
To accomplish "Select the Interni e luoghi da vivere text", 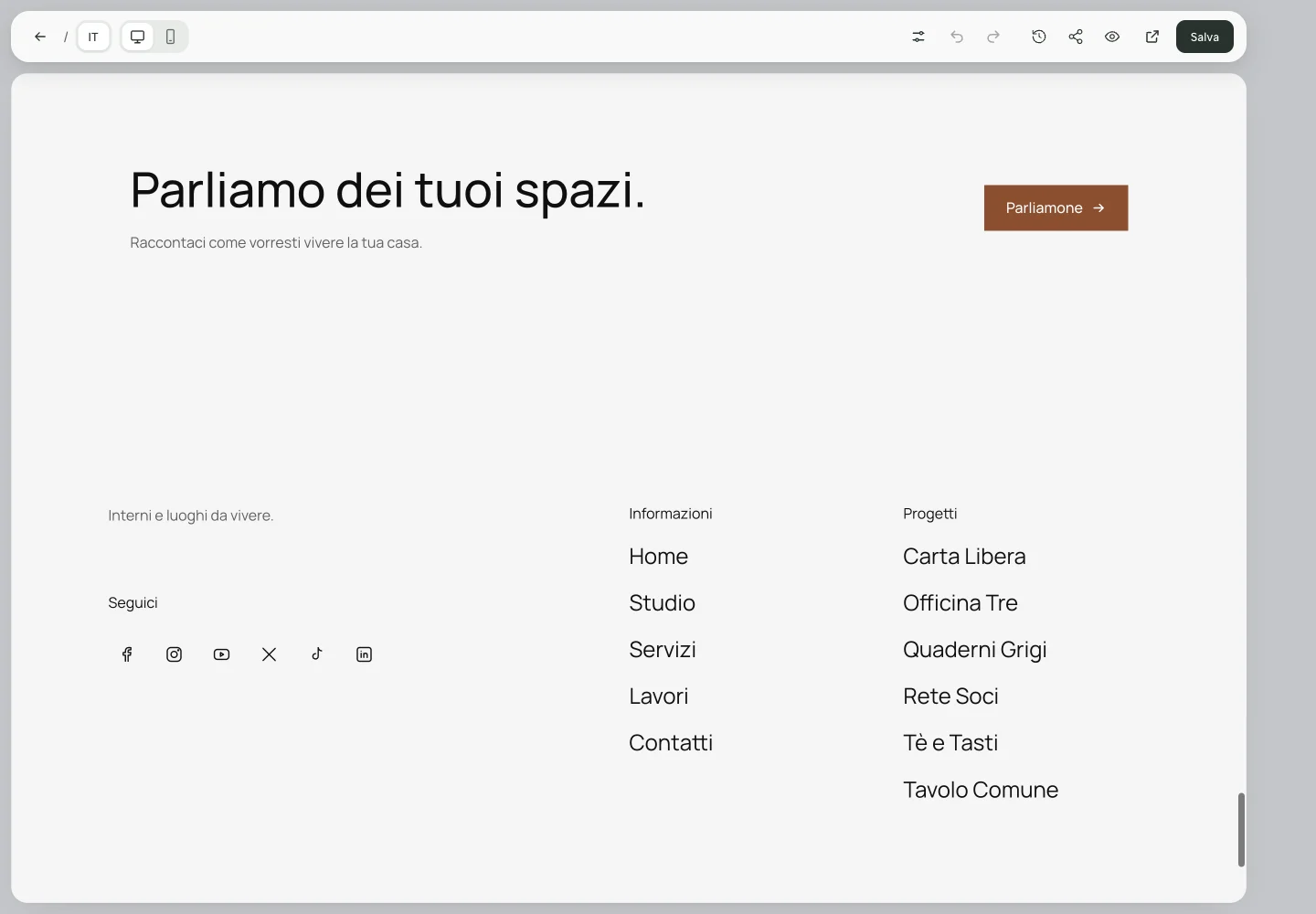I will 191,515.
